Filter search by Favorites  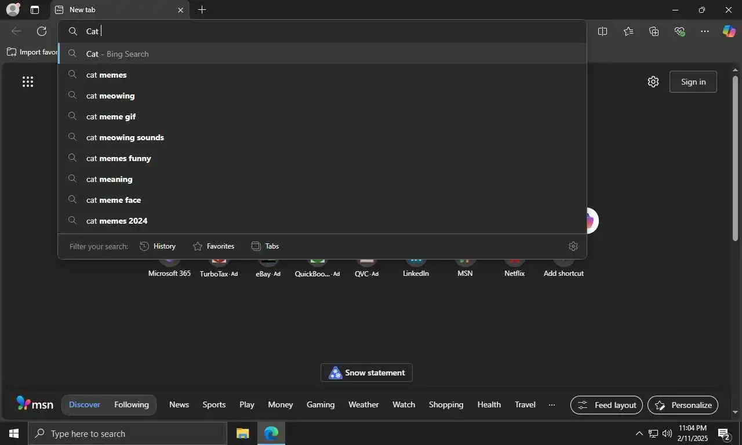[x=213, y=246]
